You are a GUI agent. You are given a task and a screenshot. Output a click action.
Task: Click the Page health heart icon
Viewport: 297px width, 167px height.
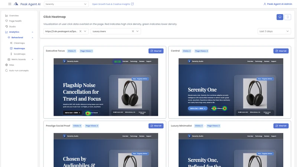(6, 21)
